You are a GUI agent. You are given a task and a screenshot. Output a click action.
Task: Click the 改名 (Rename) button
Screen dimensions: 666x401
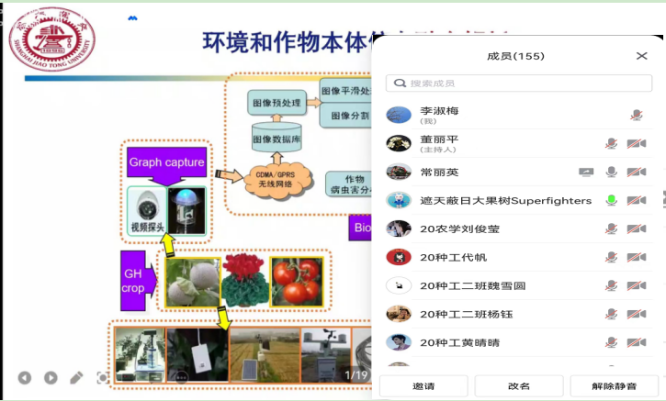(x=518, y=386)
